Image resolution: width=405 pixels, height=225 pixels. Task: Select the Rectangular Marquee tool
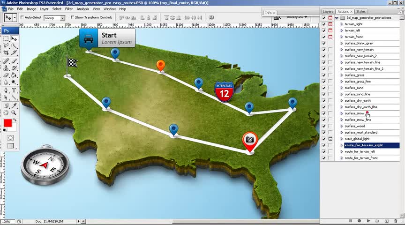(6, 39)
